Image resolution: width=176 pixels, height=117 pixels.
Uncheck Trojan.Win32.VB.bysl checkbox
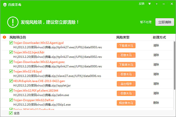pos(11,71)
